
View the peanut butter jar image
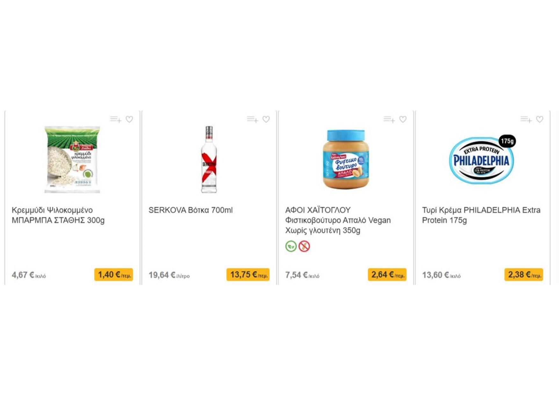tap(346, 160)
